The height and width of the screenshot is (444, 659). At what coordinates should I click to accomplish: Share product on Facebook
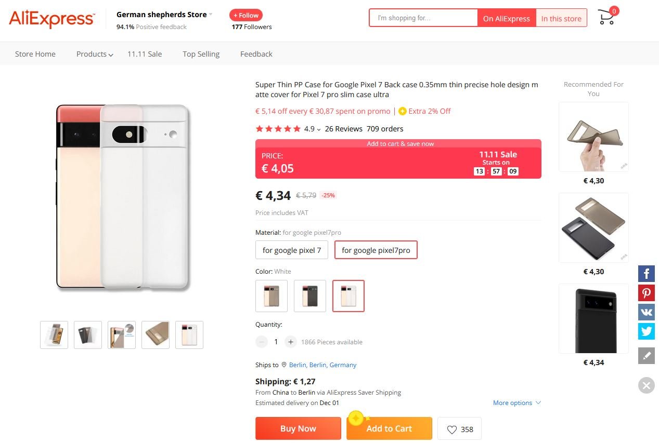click(647, 274)
